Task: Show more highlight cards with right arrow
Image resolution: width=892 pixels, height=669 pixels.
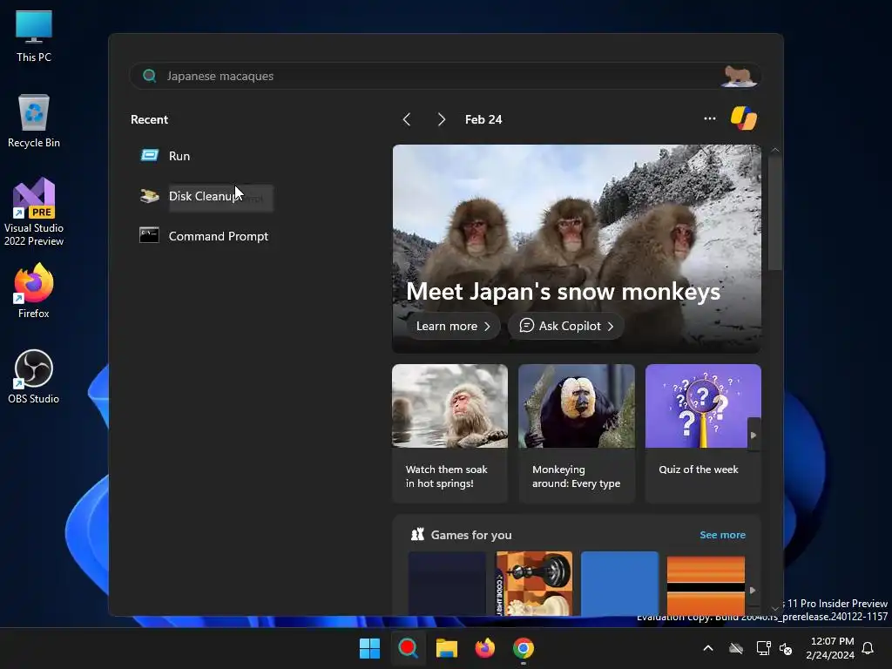Action: tap(753, 436)
